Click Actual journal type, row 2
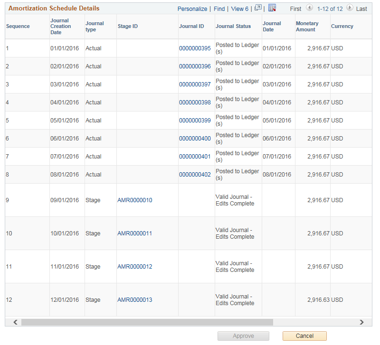 [93, 66]
